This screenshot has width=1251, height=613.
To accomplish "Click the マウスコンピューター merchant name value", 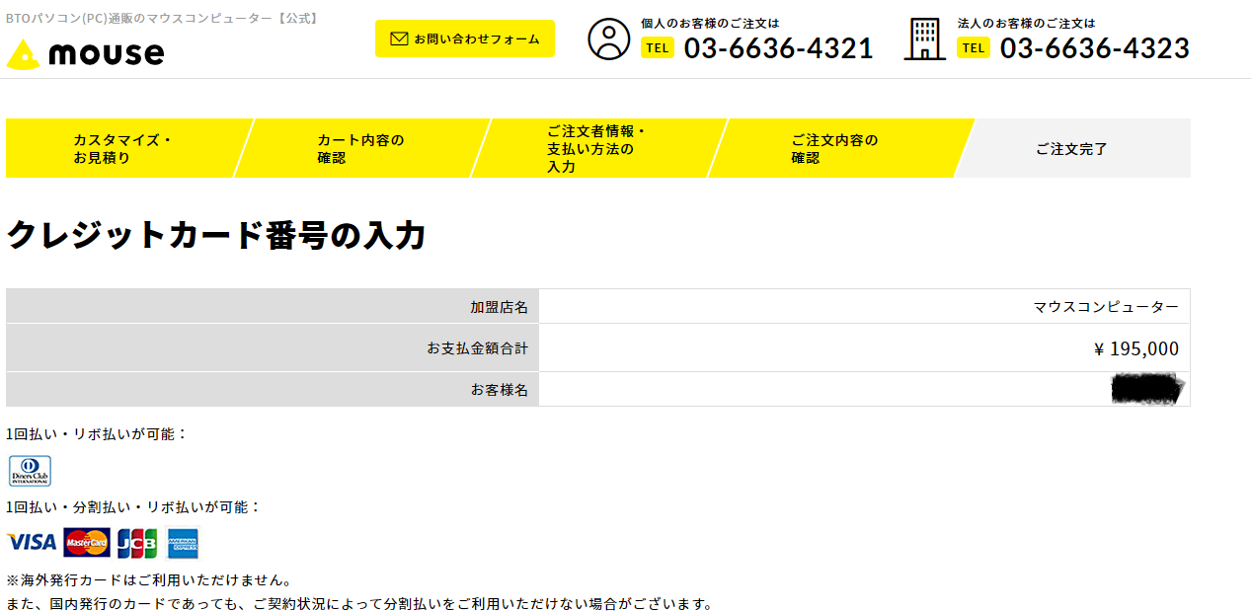I will point(1106,307).
